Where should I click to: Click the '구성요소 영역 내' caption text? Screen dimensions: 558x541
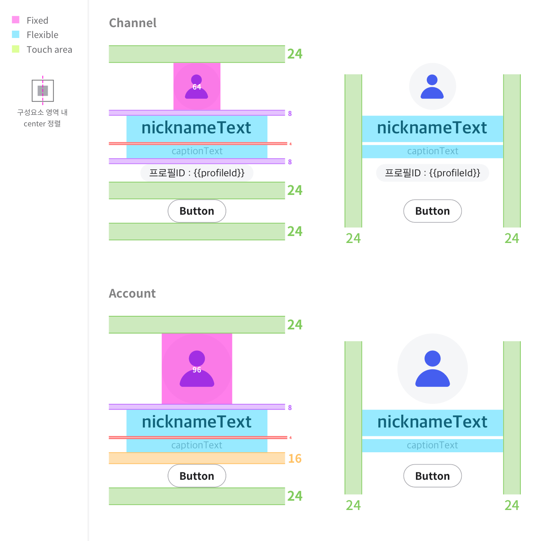tap(42, 112)
